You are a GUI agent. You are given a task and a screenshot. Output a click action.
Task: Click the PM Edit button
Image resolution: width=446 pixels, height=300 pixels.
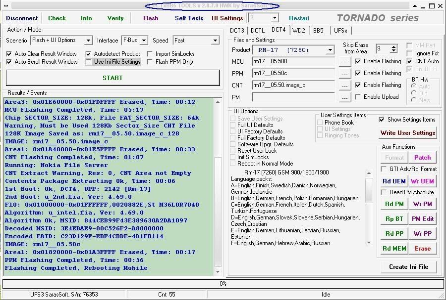[x=422, y=218]
